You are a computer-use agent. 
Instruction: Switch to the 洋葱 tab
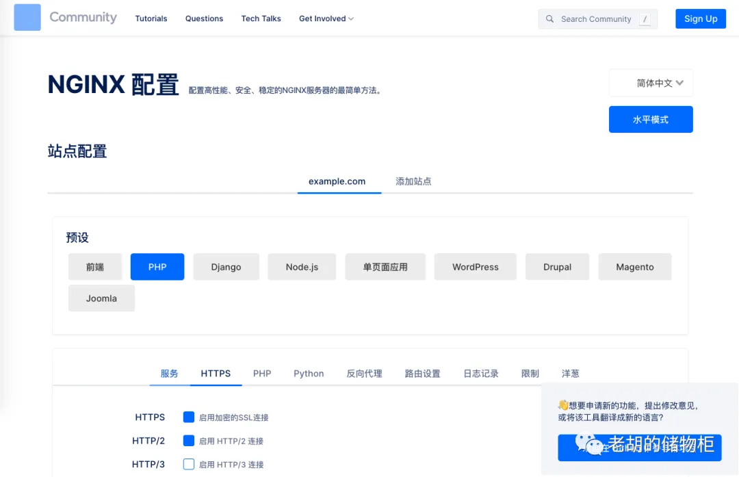570,374
